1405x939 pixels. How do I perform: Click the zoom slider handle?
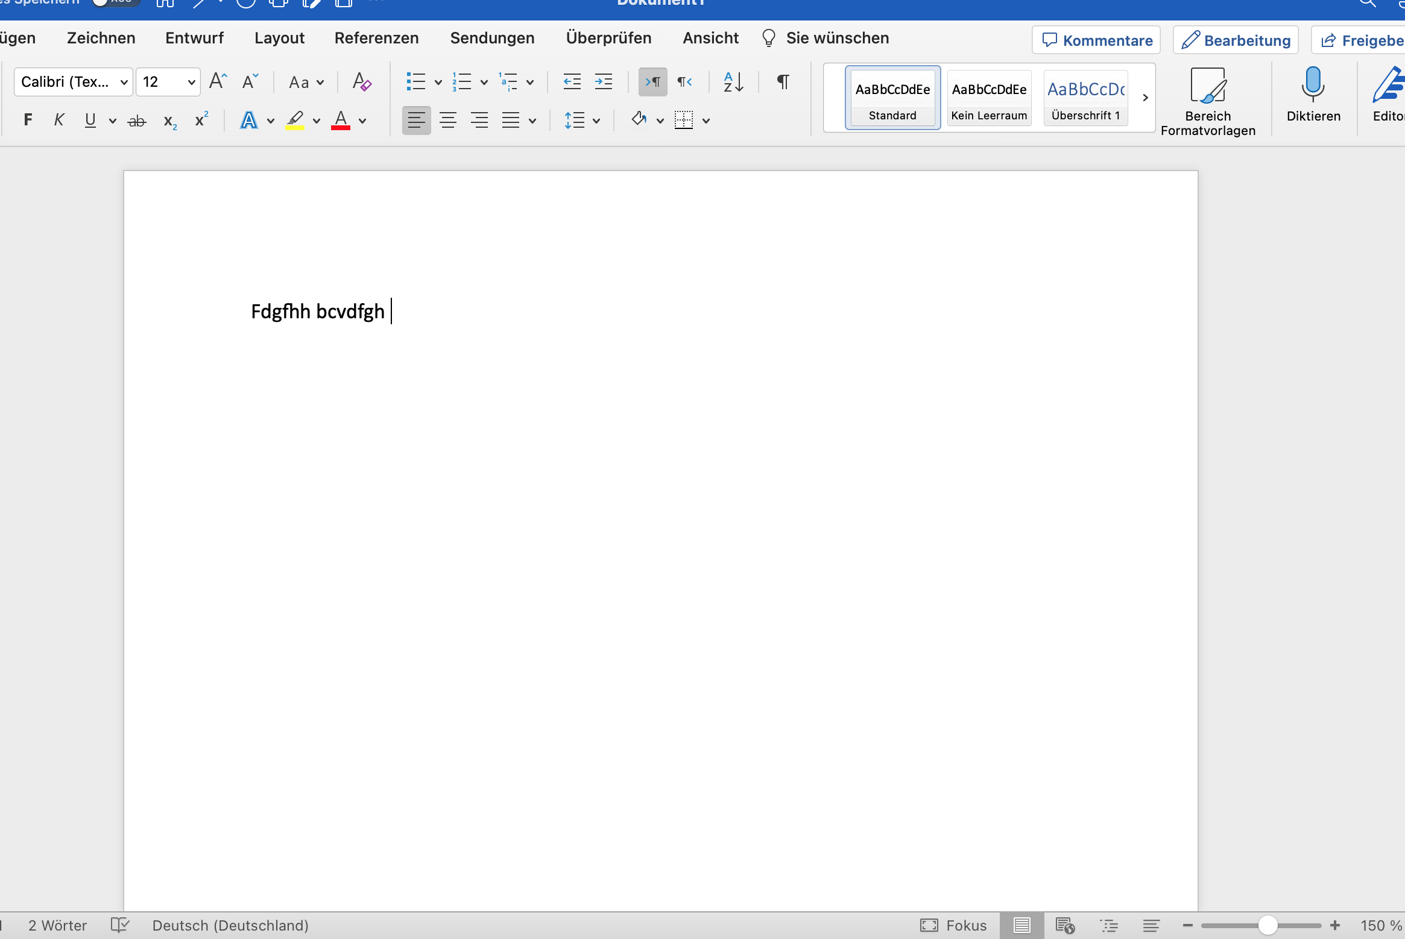[1268, 925]
